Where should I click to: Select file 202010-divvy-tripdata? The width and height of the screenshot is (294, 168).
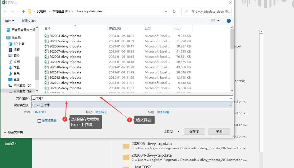click(65, 67)
